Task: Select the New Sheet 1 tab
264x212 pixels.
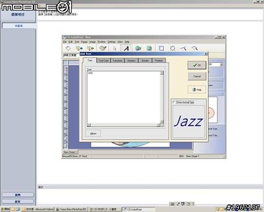Action: 70,152
